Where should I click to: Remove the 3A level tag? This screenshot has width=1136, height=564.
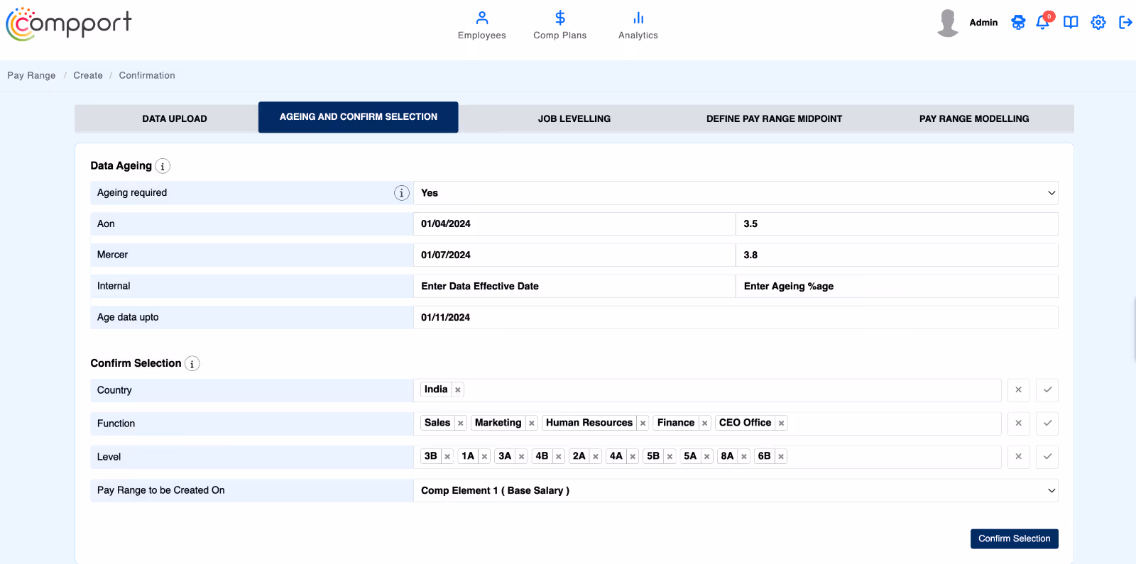point(522,457)
